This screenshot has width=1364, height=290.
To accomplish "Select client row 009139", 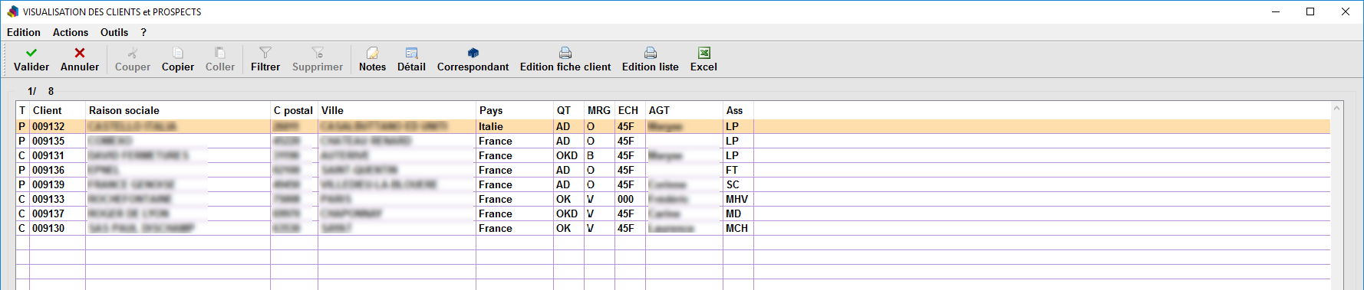I will click(673, 184).
